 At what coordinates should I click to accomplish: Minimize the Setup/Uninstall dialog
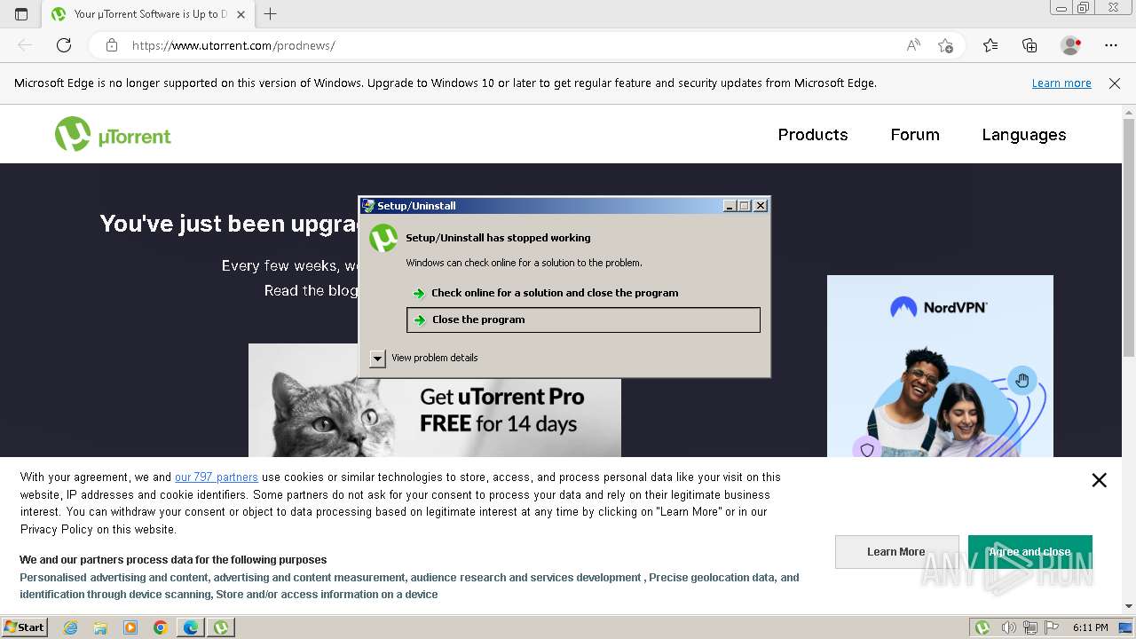730,205
